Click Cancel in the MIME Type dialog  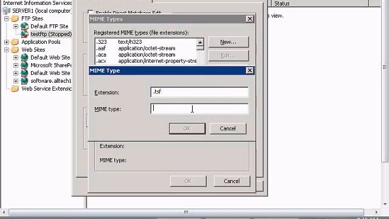point(228,128)
